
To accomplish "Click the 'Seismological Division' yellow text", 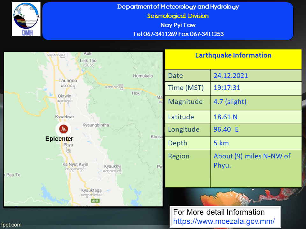I will pos(178,16).
